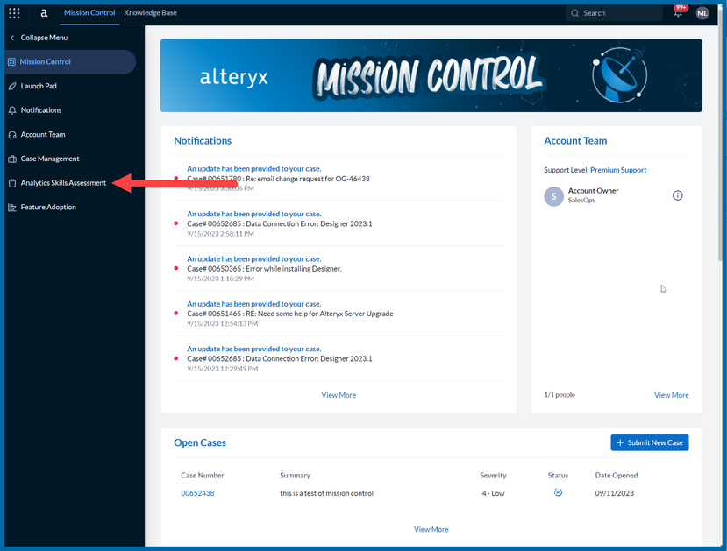Click the search magnifier icon
Image resolution: width=727 pixels, height=551 pixels.
pos(574,13)
